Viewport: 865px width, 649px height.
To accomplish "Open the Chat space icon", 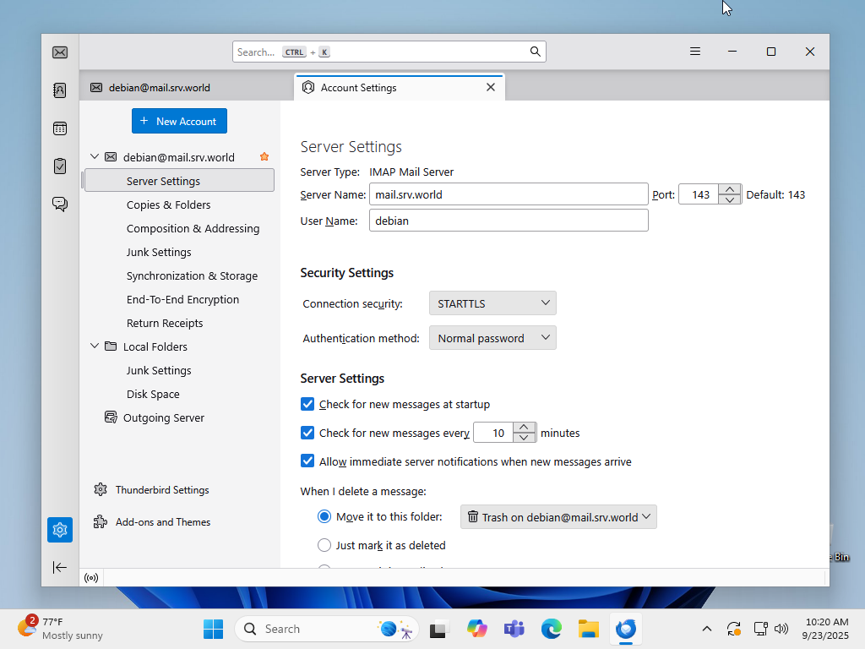I will click(60, 205).
